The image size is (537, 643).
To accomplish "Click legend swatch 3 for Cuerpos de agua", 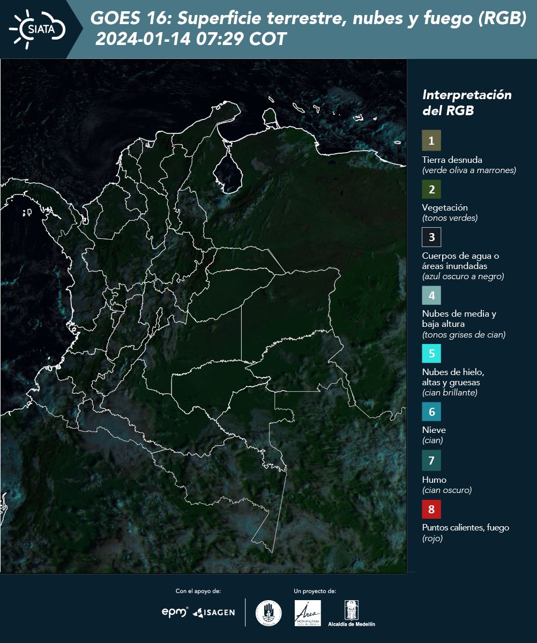I will click(x=431, y=237).
